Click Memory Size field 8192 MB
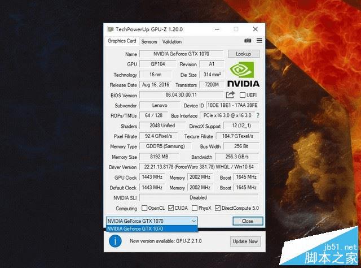 159,157
